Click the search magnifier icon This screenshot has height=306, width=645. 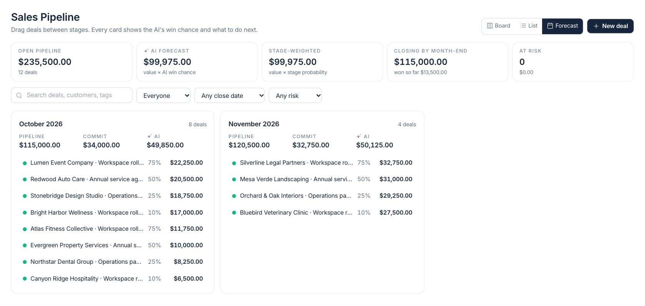[19, 95]
